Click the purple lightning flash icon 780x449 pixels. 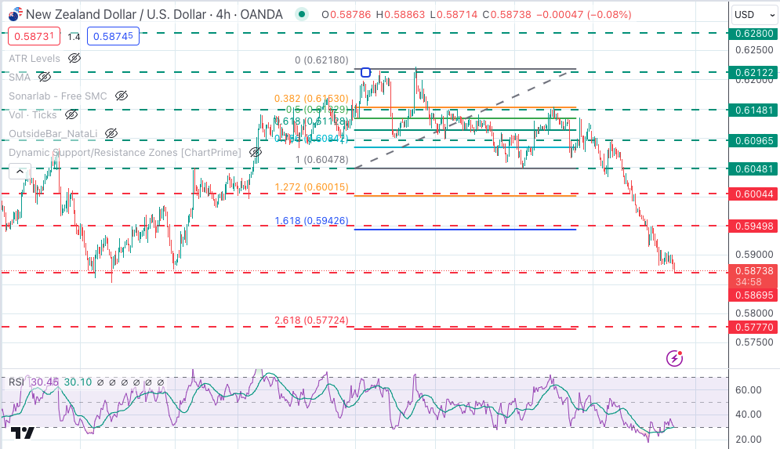coord(674,358)
